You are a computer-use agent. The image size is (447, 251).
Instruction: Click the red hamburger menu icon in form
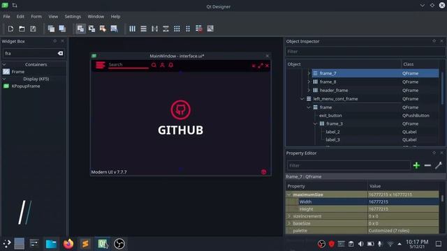tap(101, 65)
